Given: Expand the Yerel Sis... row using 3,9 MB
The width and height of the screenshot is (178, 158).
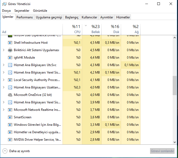Looking at the screenshot, I should 4,102.
